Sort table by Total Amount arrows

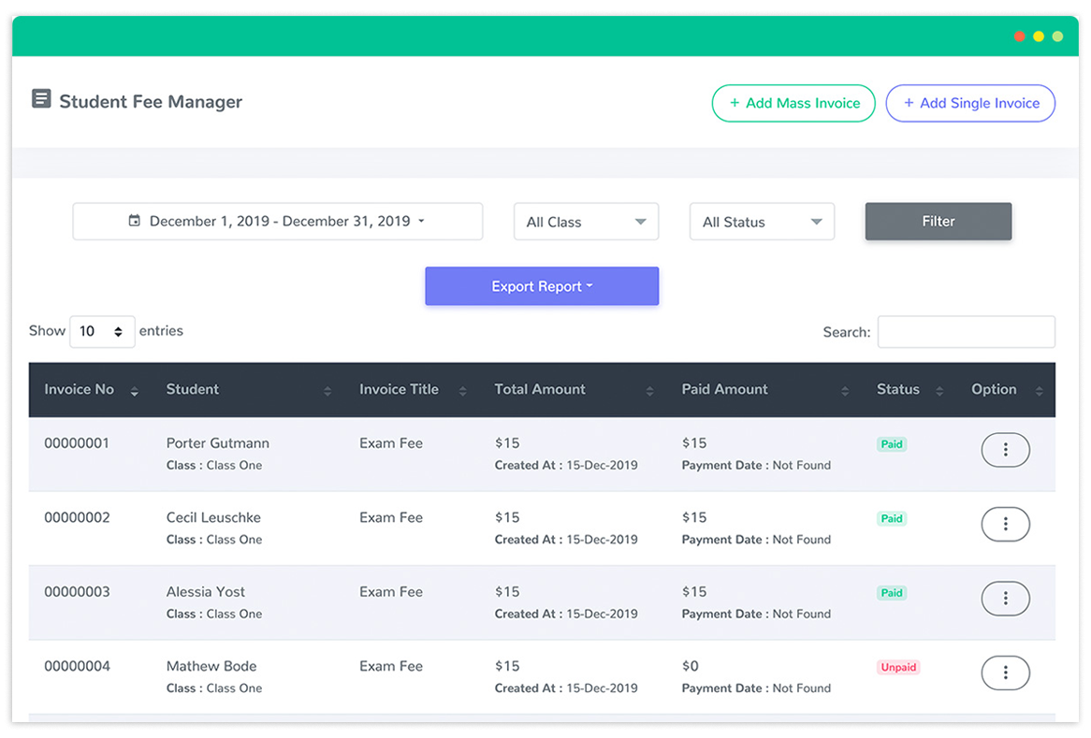point(649,391)
